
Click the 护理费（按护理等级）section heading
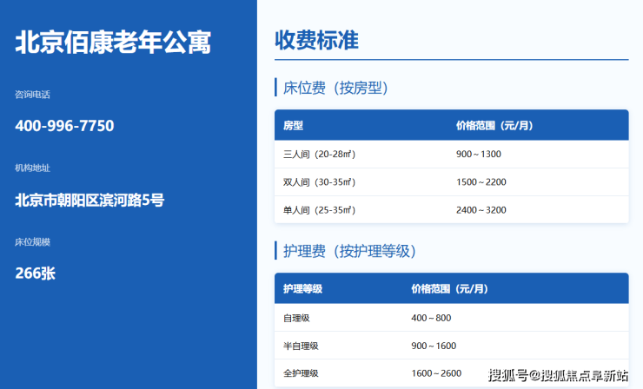click(x=349, y=251)
